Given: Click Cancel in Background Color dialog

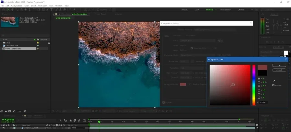Looking at the screenshot, I should pos(279,70).
